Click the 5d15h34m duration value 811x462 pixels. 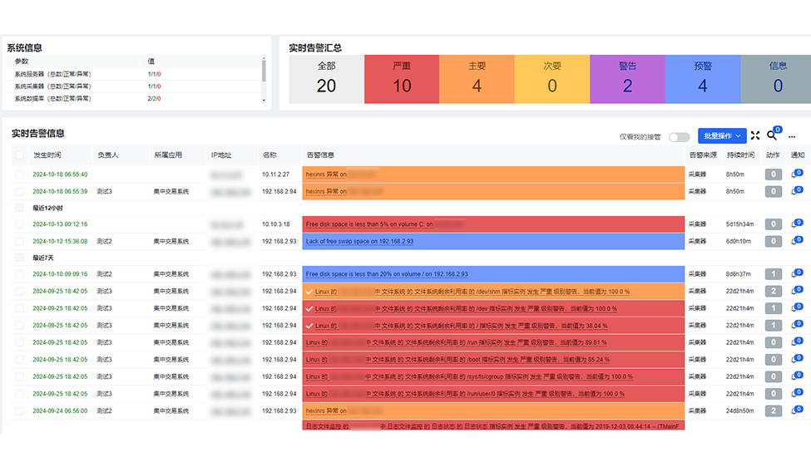point(739,224)
